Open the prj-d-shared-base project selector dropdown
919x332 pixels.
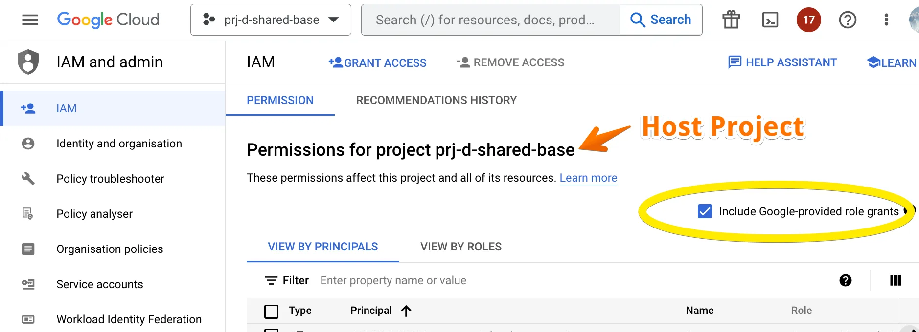click(271, 20)
